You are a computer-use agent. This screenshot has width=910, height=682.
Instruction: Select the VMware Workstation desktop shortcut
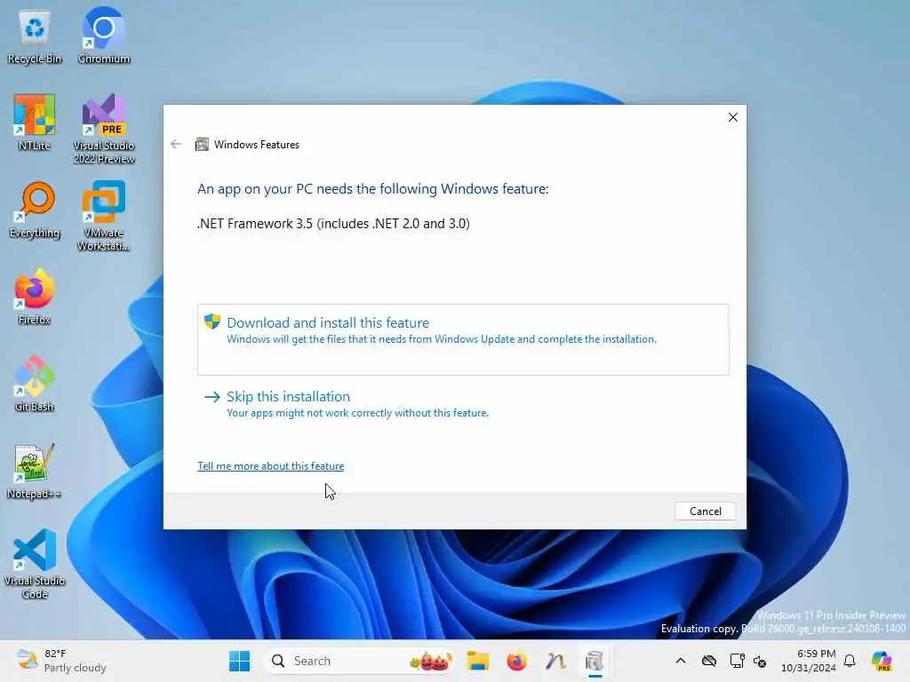(x=104, y=216)
